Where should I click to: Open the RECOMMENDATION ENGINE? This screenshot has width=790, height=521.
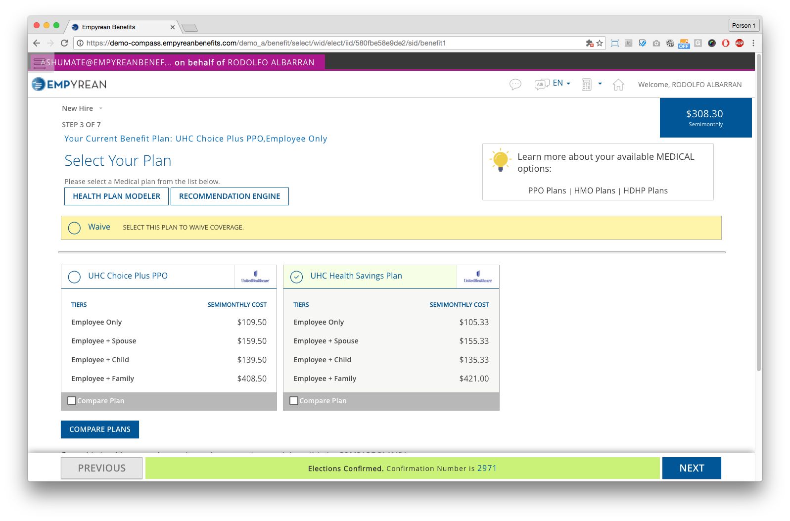point(230,196)
